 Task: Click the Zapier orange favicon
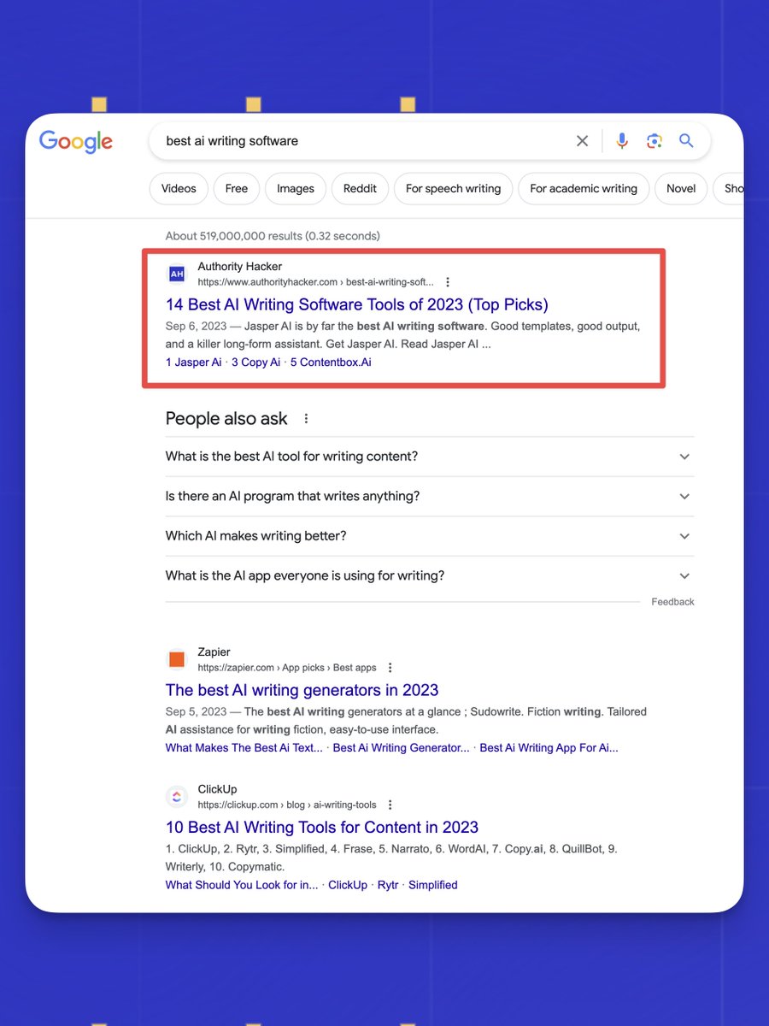tap(177, 659)
